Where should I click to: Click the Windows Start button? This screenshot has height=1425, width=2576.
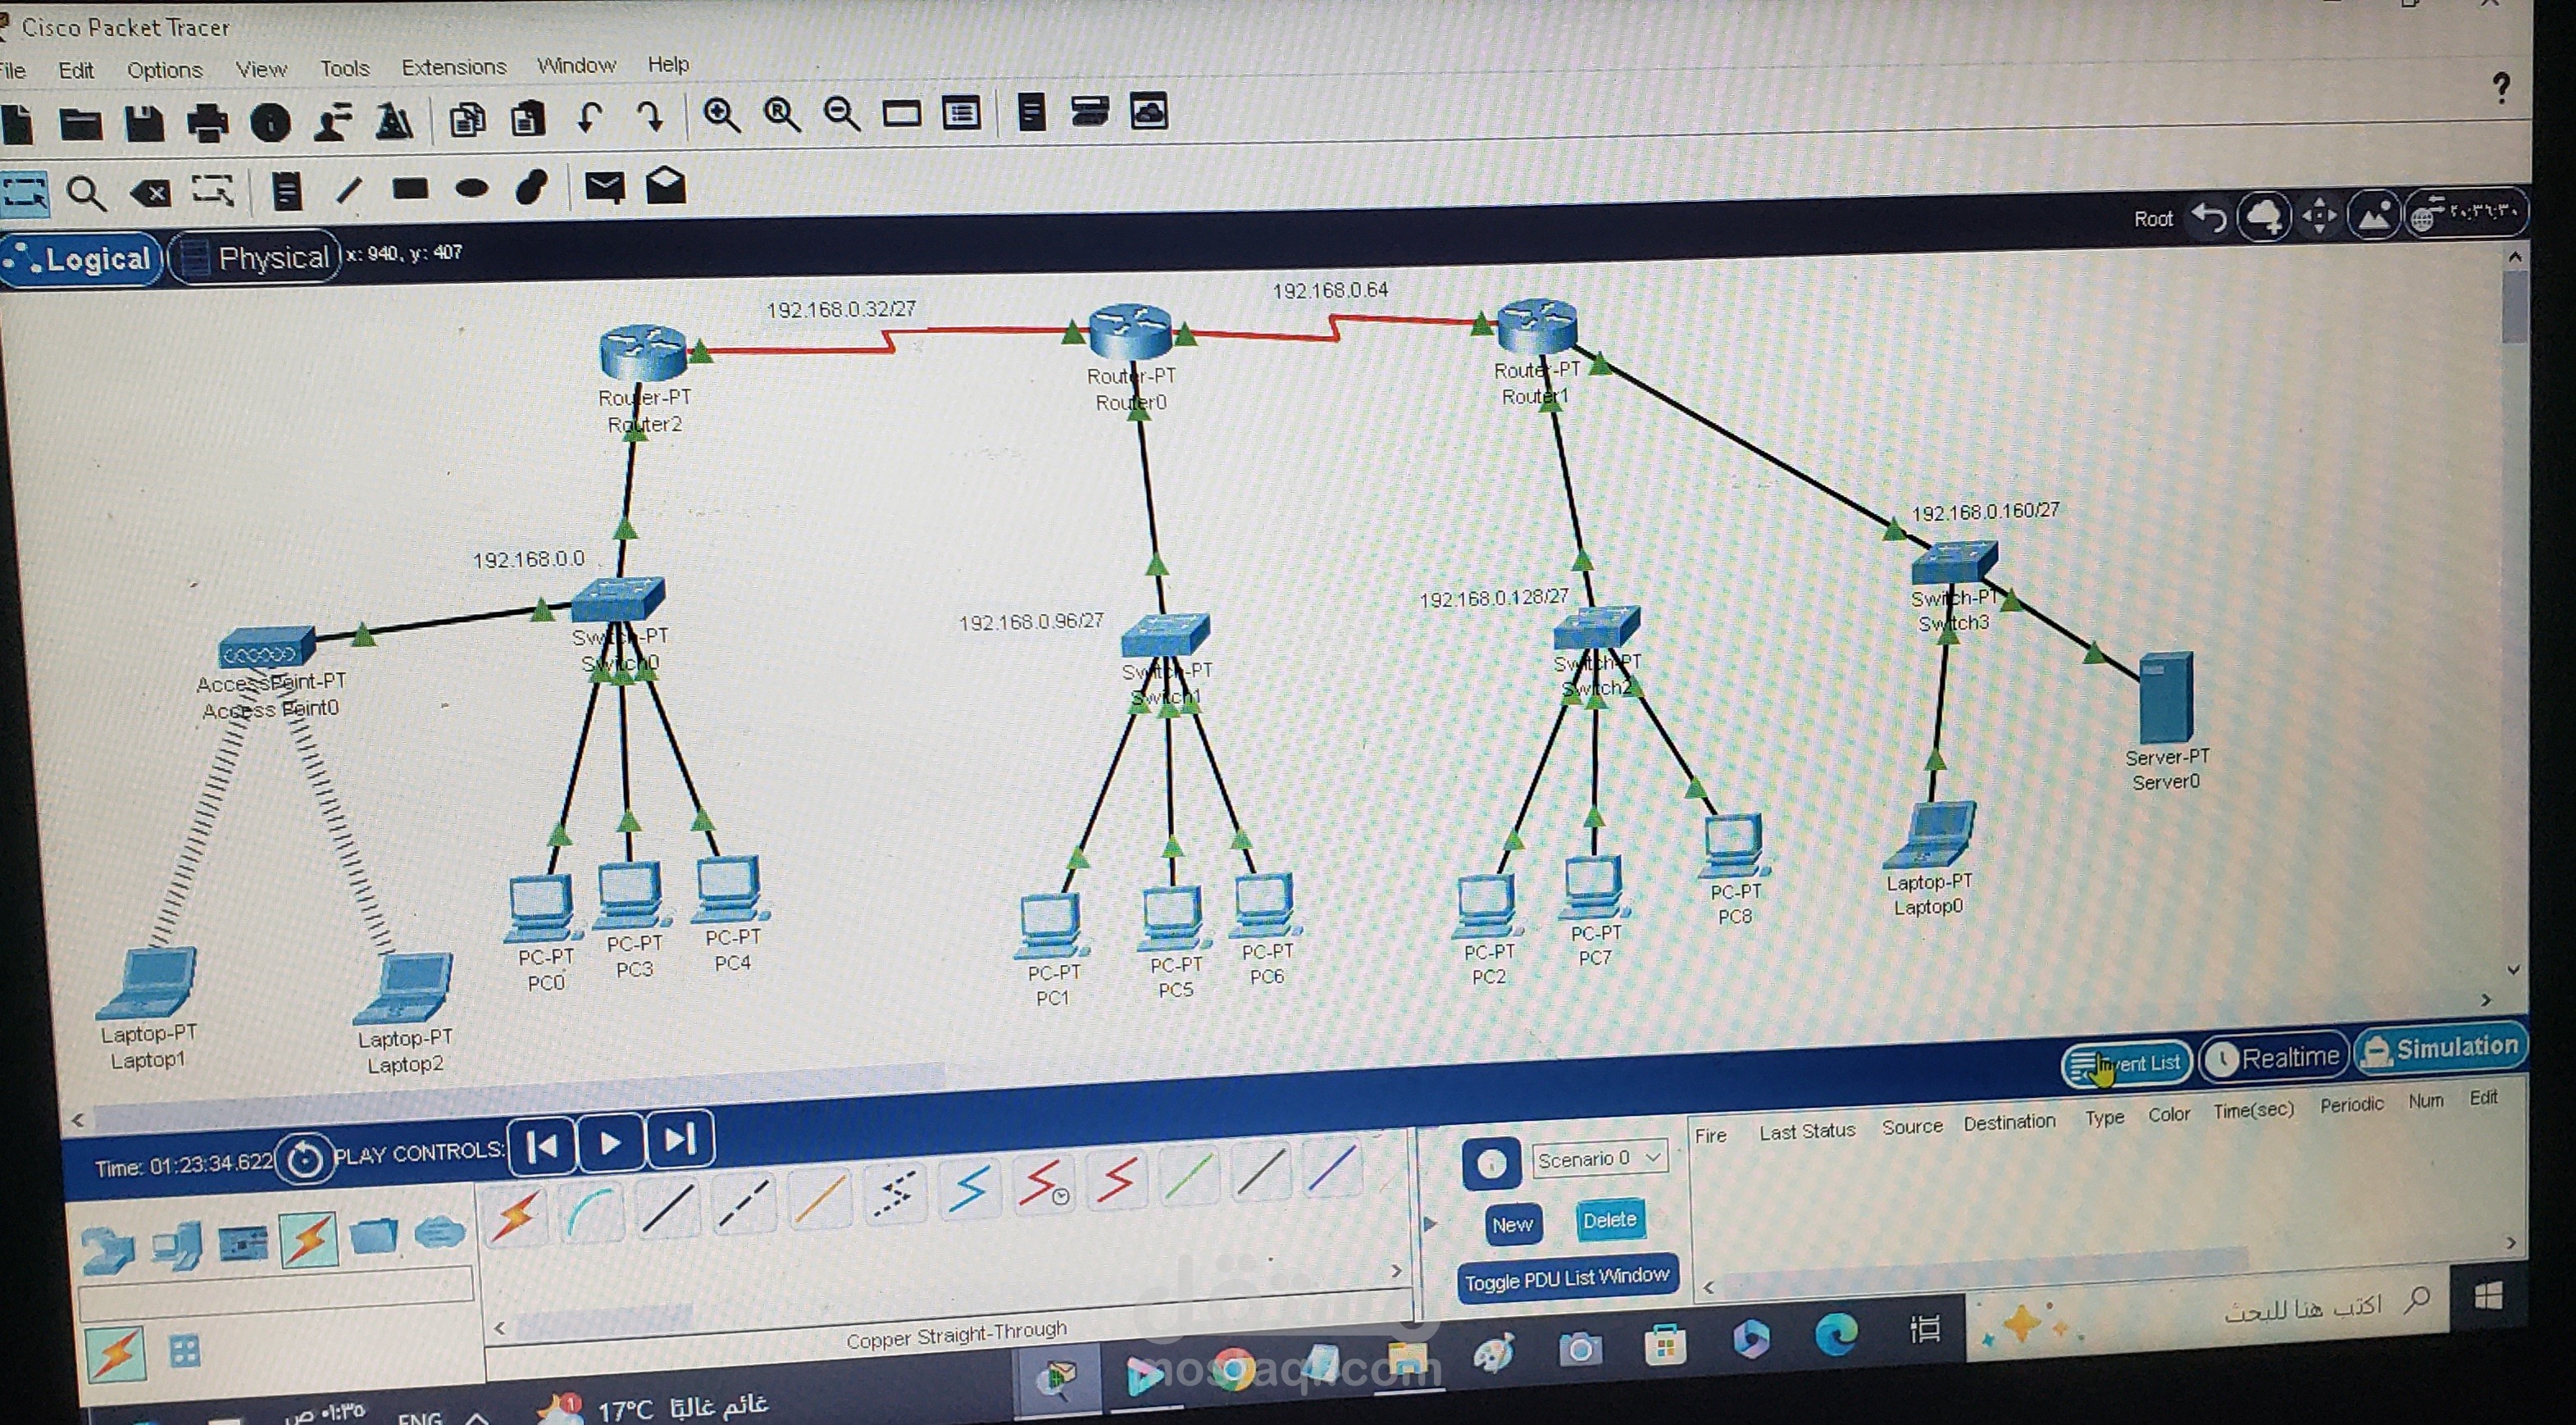pyautogui.click(x=2487, y=1298)
